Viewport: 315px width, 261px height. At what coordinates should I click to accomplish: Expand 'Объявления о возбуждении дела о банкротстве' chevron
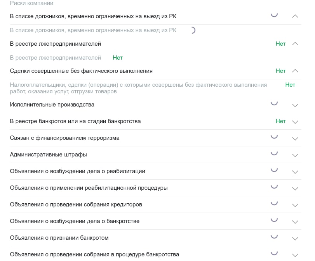[x=295, y=222]
